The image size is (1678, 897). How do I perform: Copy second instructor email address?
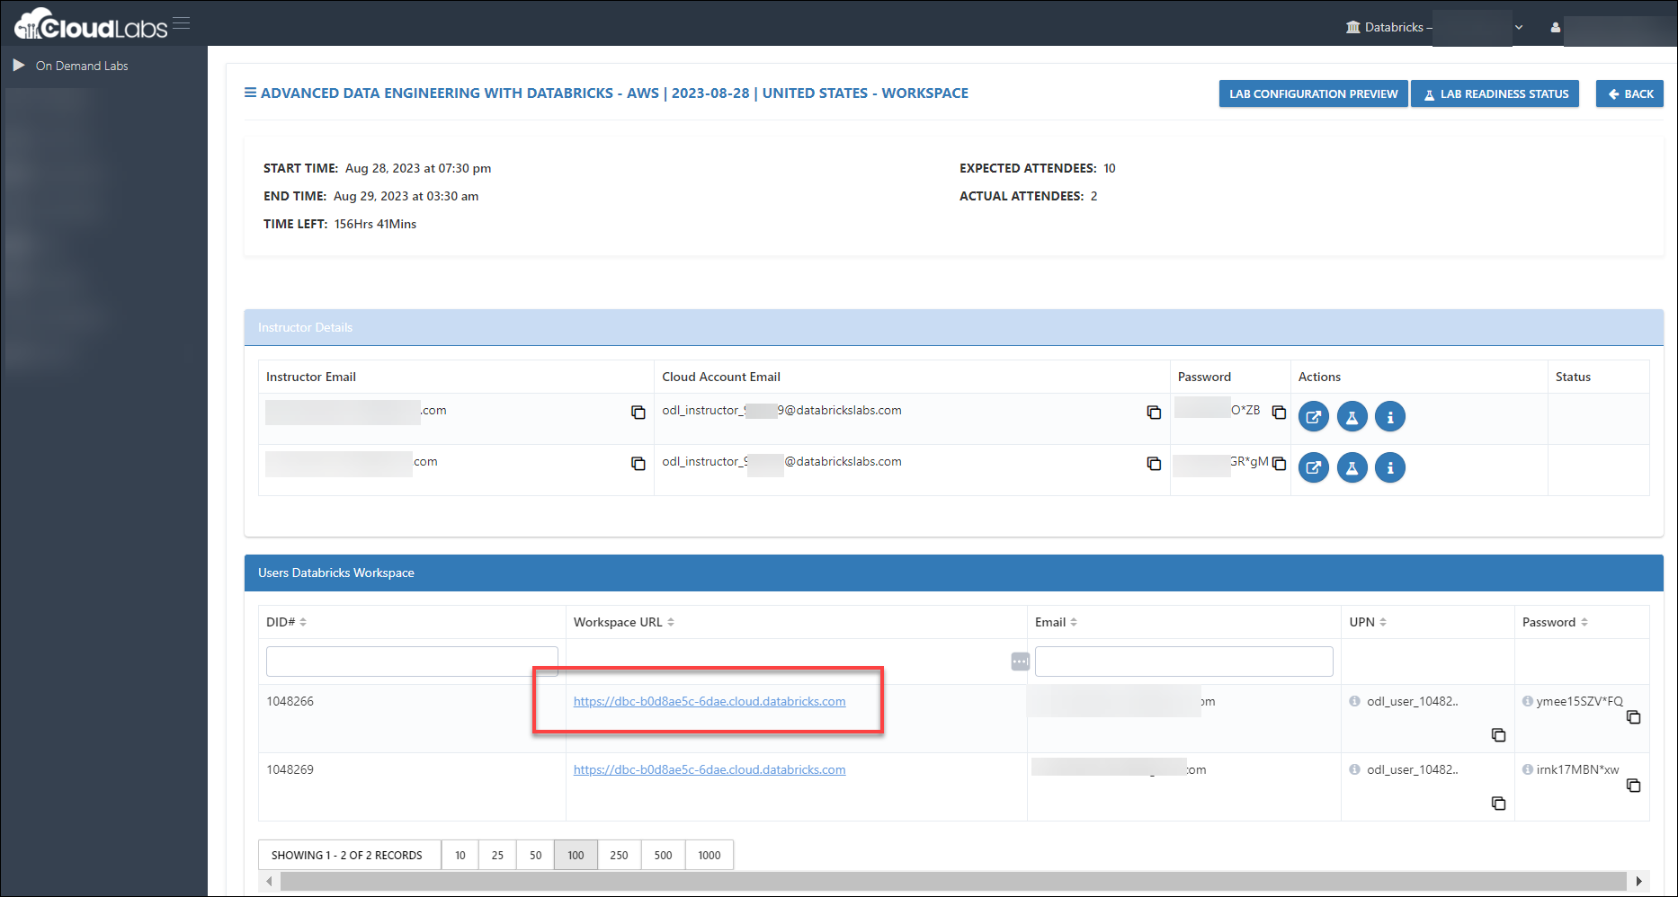coord(638,464)
